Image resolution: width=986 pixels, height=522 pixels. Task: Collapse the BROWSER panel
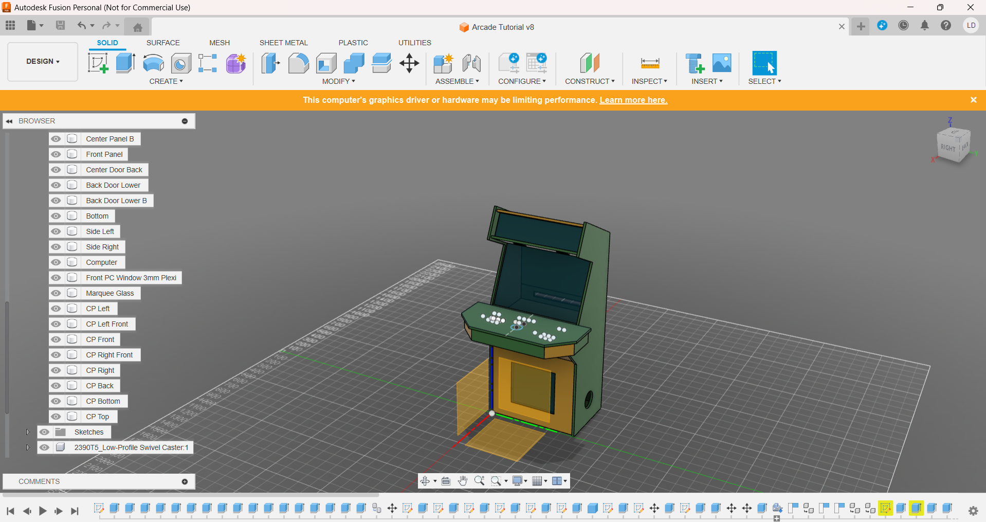9,121
